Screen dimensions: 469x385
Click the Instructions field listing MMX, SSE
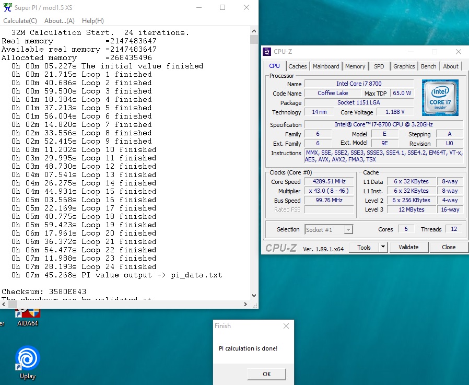(x=384, y=156)
